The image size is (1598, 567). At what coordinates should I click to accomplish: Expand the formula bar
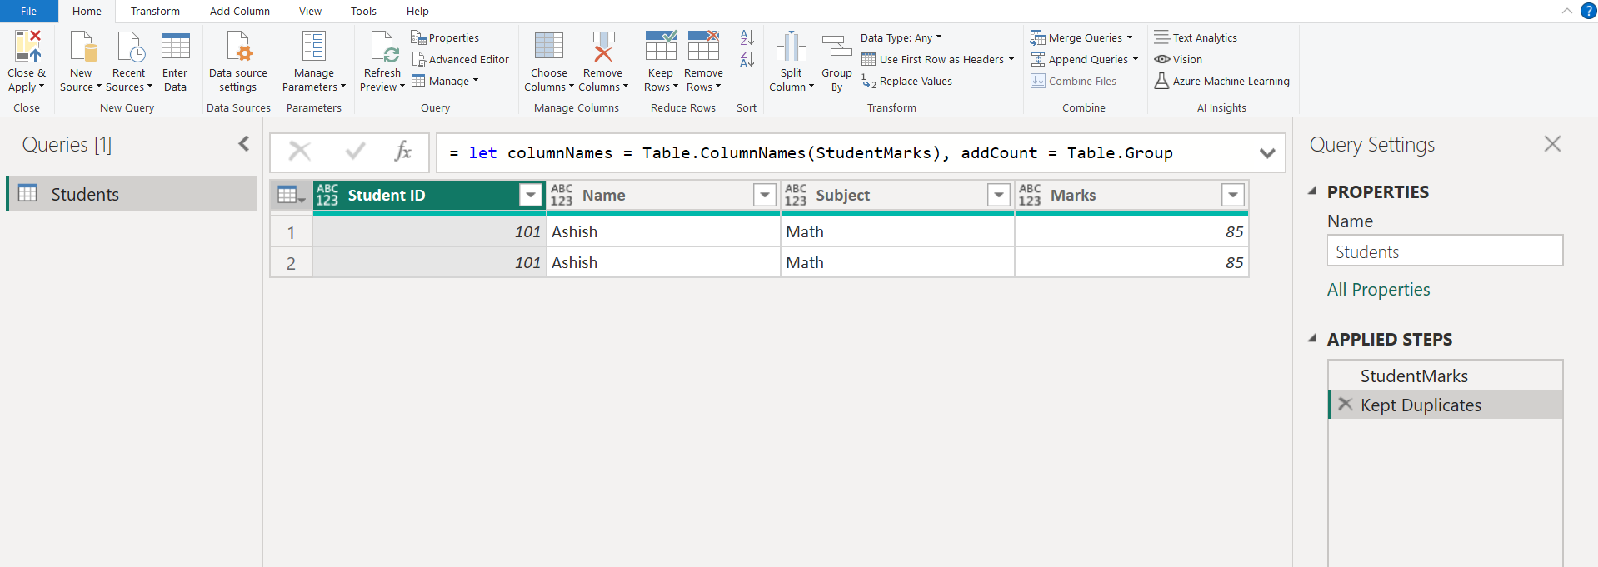(1266, 153)
